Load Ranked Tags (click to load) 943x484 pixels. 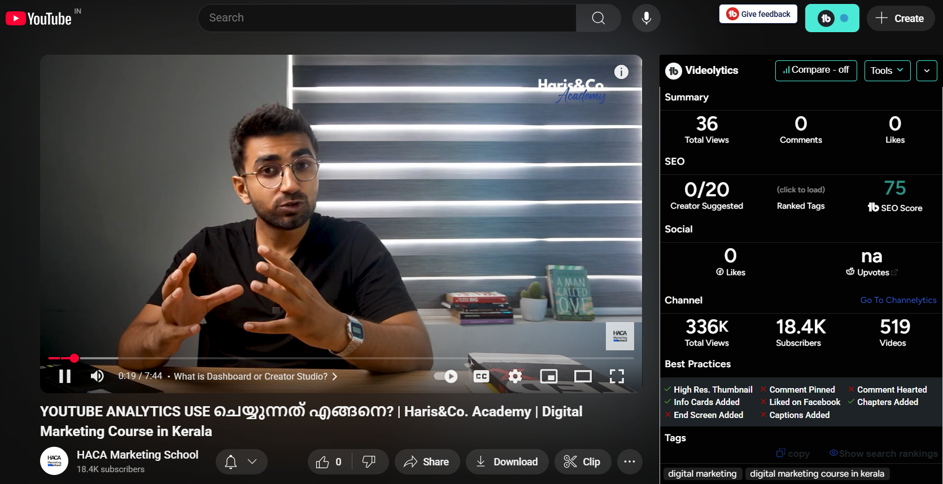click(x=801, y=190)
